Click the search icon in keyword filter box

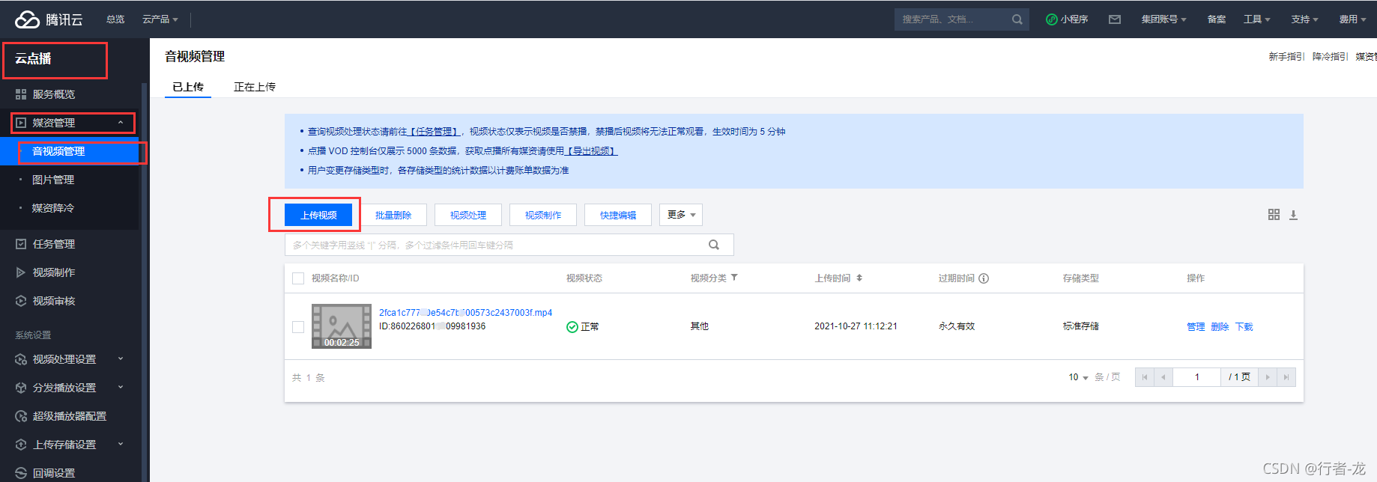tap(714, 245)
